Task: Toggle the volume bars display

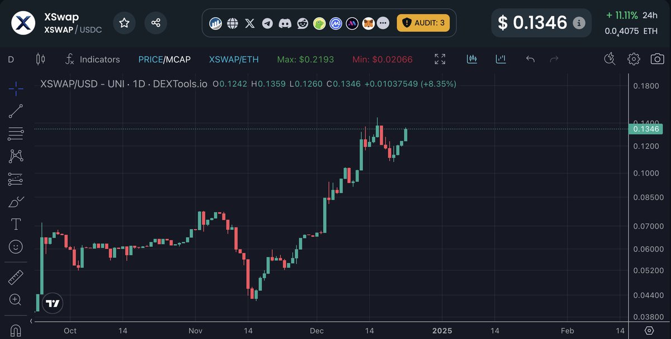Action: click(501, 59)
